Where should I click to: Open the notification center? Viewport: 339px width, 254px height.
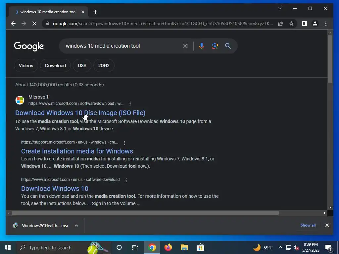point(328,248)
